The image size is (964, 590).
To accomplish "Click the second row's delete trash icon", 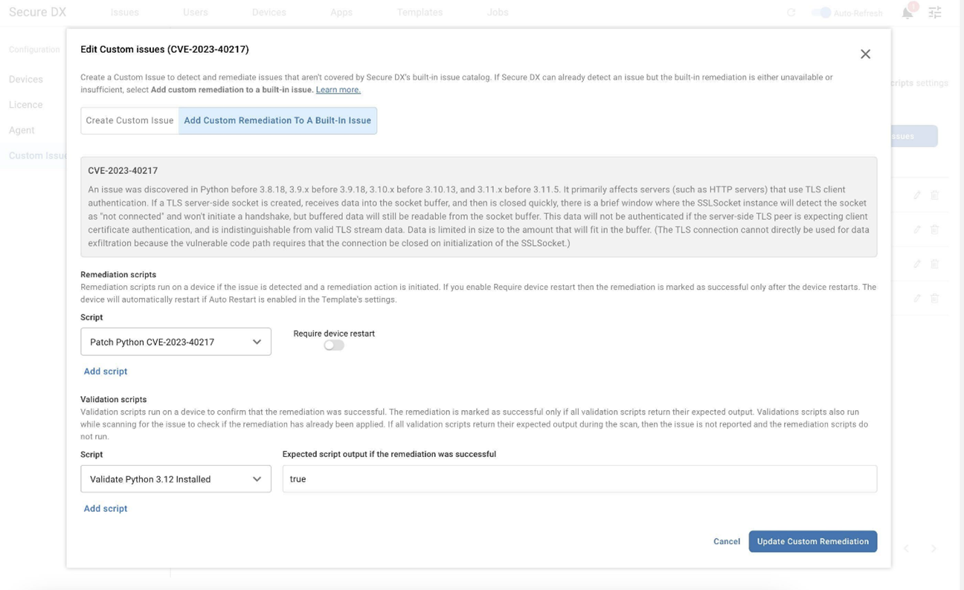I will click(x=935, y=230).
